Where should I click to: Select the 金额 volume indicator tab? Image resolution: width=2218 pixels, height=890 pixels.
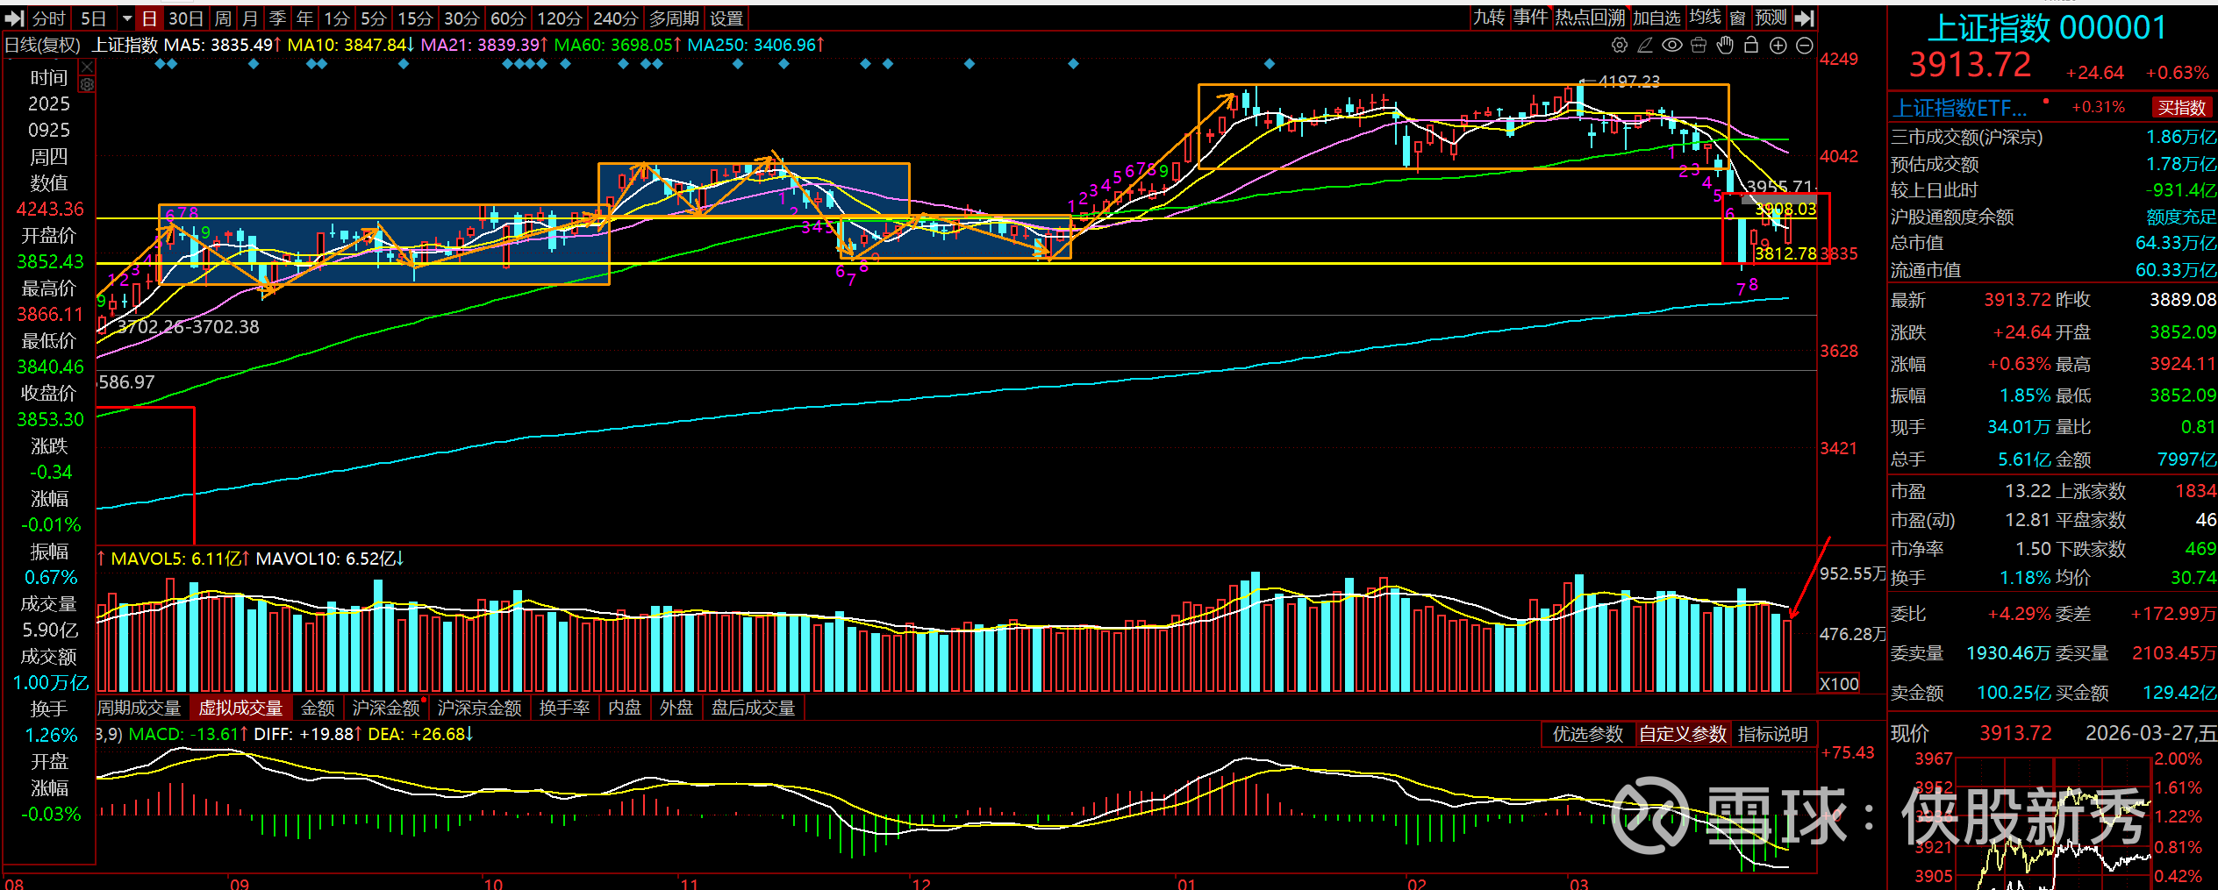click(318, 708)
